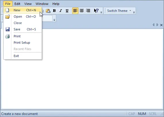Image resolution: width=164 pixels, height=117 pixels.
Task: Select the Align Right icon
Action: 88,11
